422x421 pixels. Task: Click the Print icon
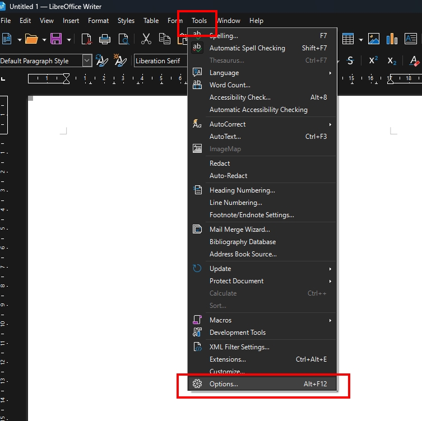click(x=105, y=39)
